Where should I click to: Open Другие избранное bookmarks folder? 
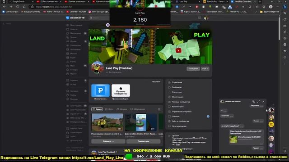(x=270, y=12)
